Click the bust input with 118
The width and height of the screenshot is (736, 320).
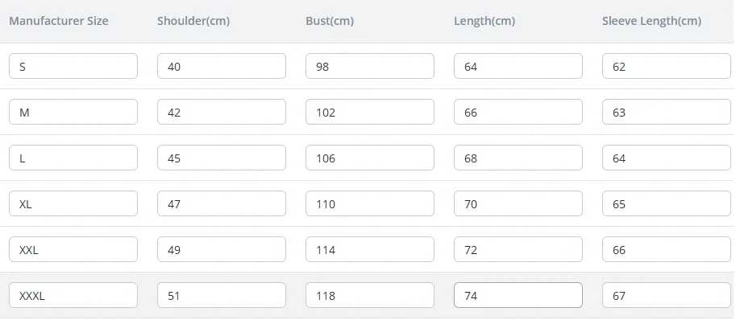pyautogui.click(x=370, y=295)
